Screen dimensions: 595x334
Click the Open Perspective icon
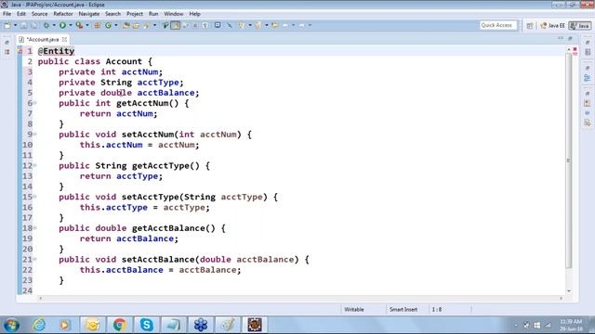530,26
